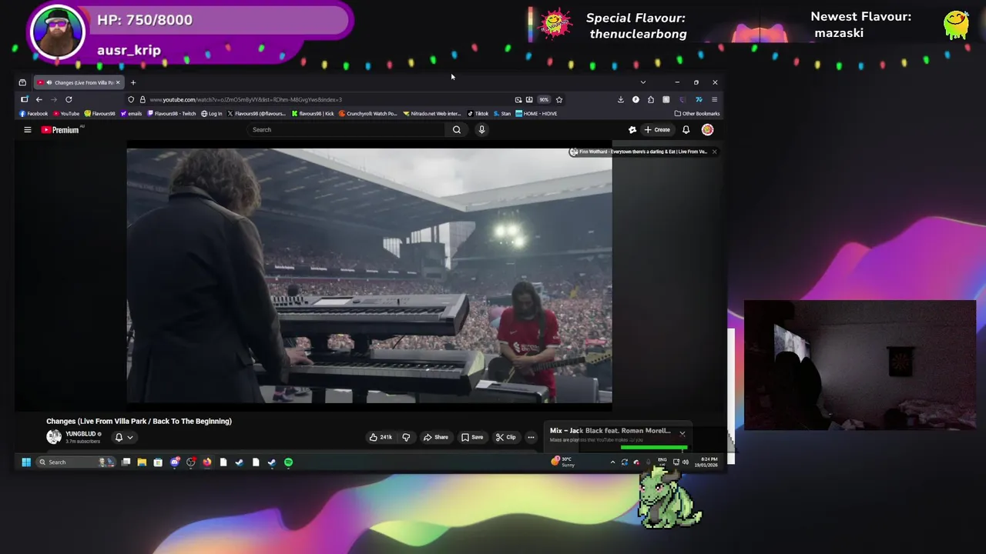Click the video player showing the stadium

370,275
